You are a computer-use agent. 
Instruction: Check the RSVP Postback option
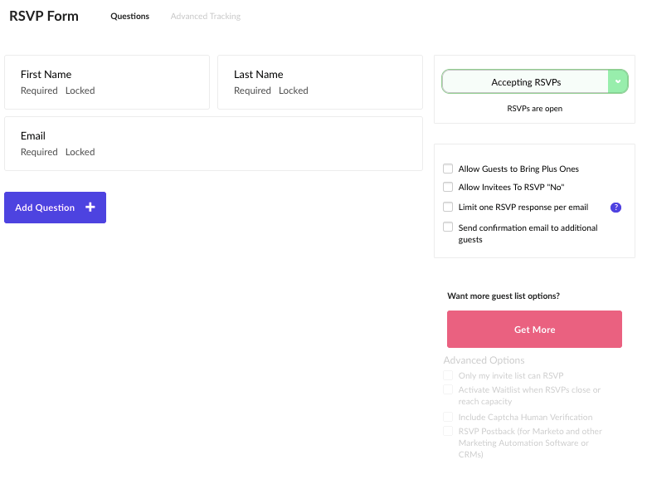(448, 431)
